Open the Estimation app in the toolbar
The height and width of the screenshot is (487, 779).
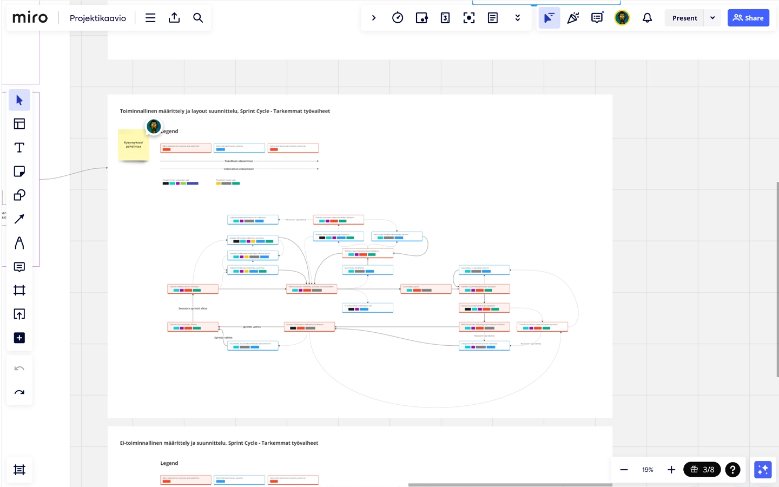click(445, 17)
